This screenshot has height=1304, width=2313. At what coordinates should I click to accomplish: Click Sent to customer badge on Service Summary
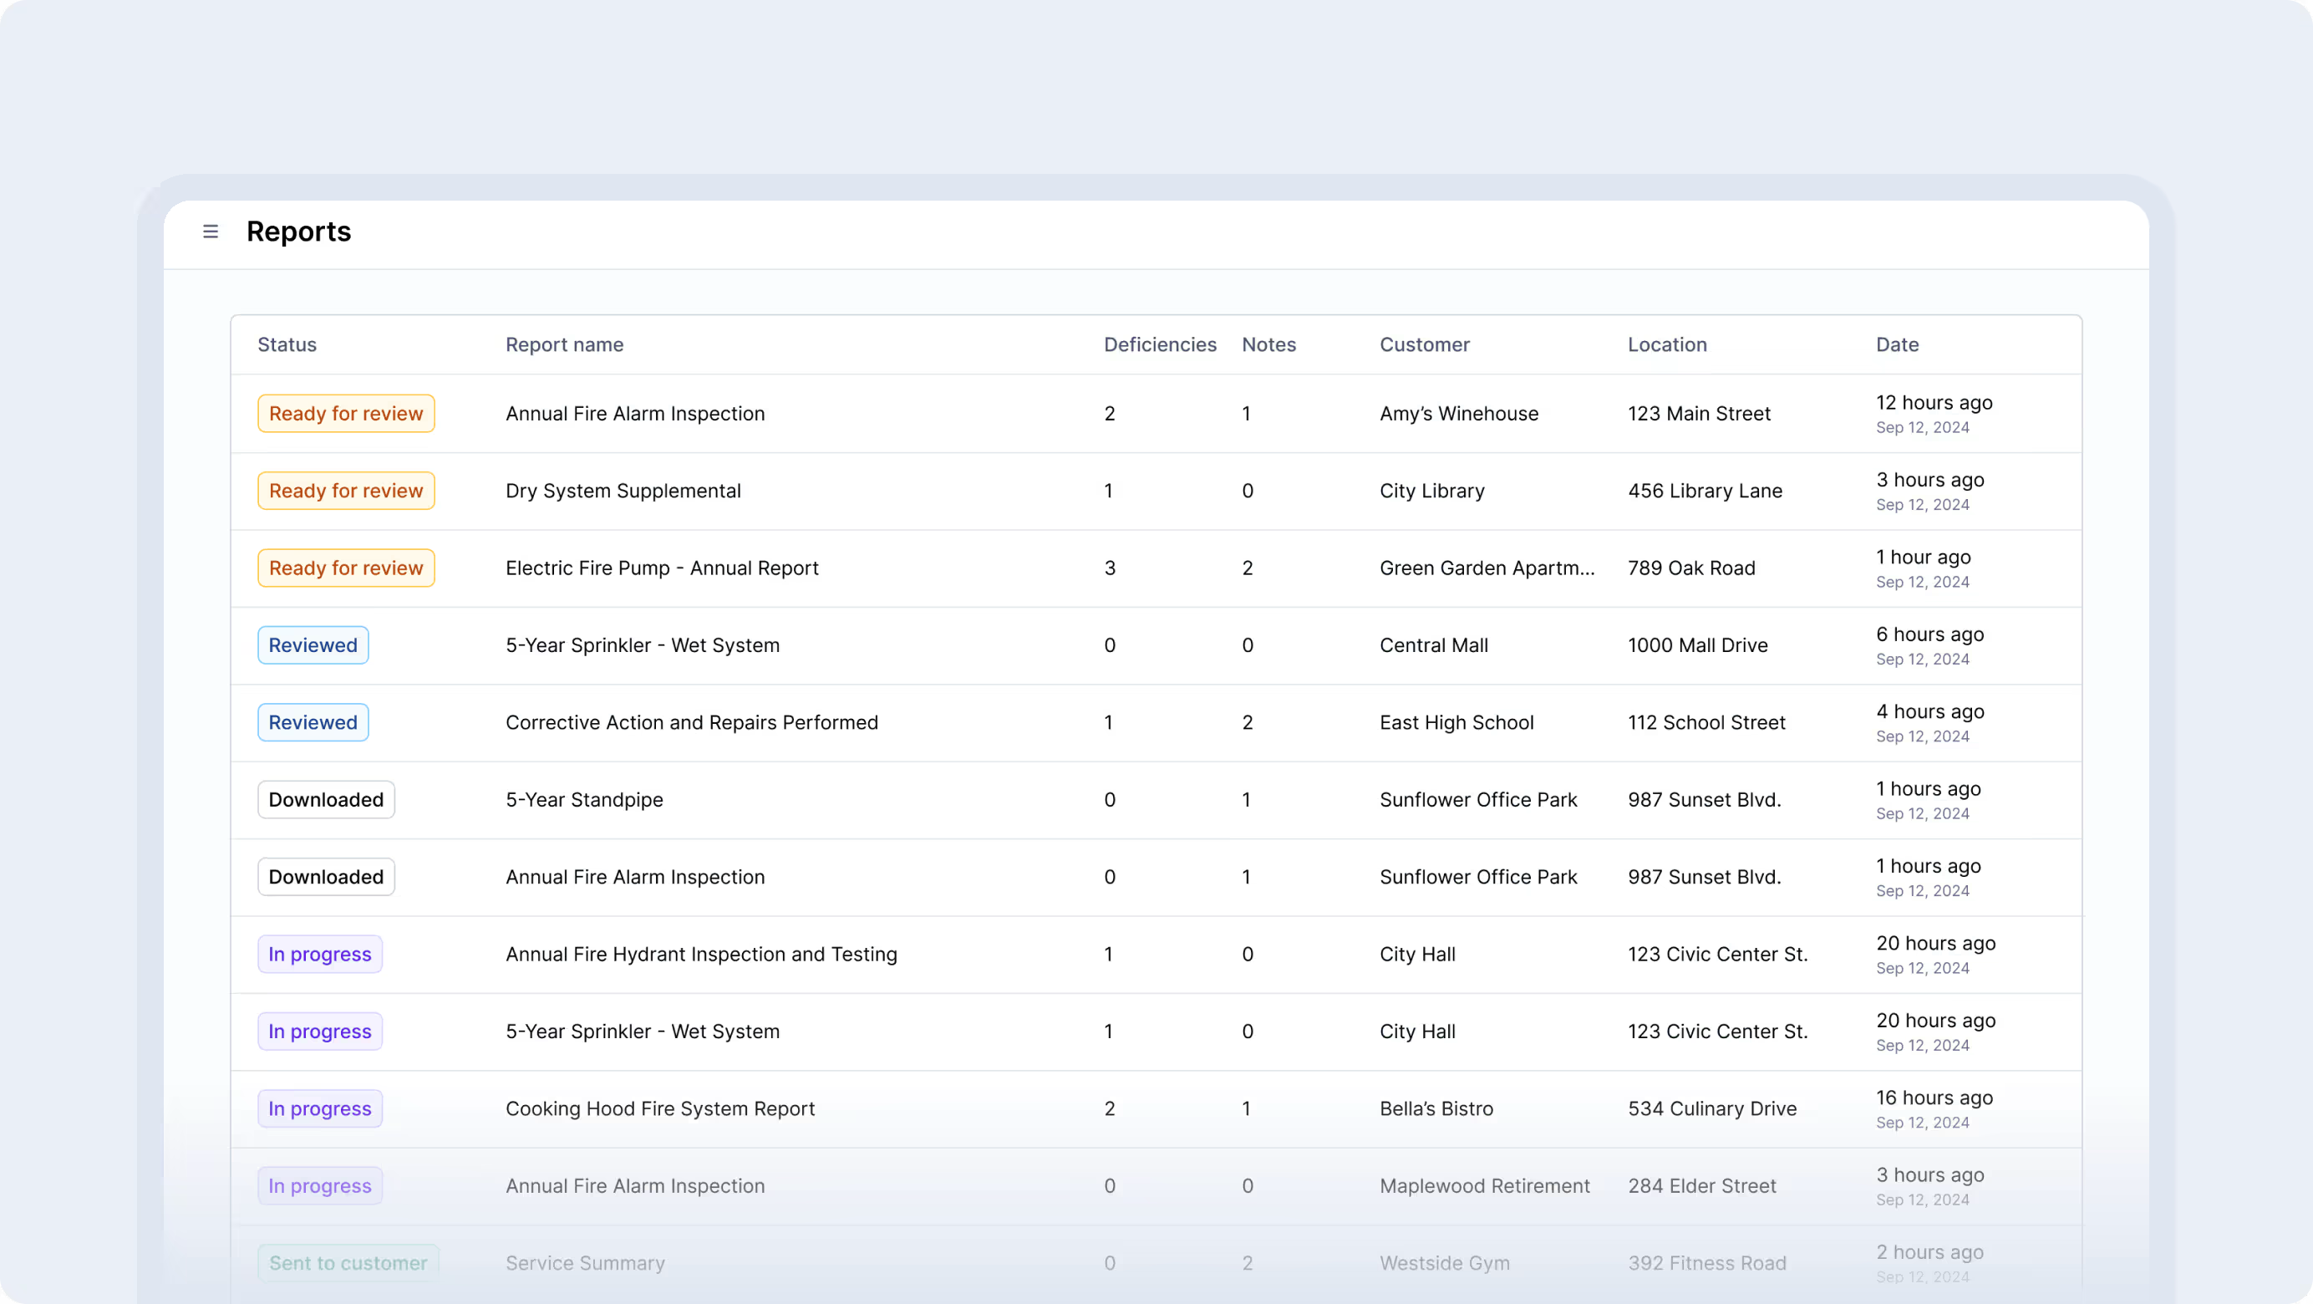point(348,1264)
